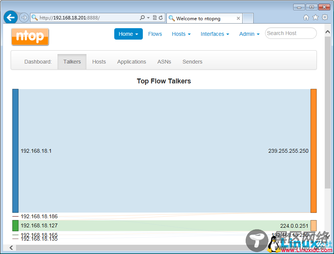Viewport: 334px width, 254px height.
Task: Open Favorites star icon
Action: coord(315,18)
